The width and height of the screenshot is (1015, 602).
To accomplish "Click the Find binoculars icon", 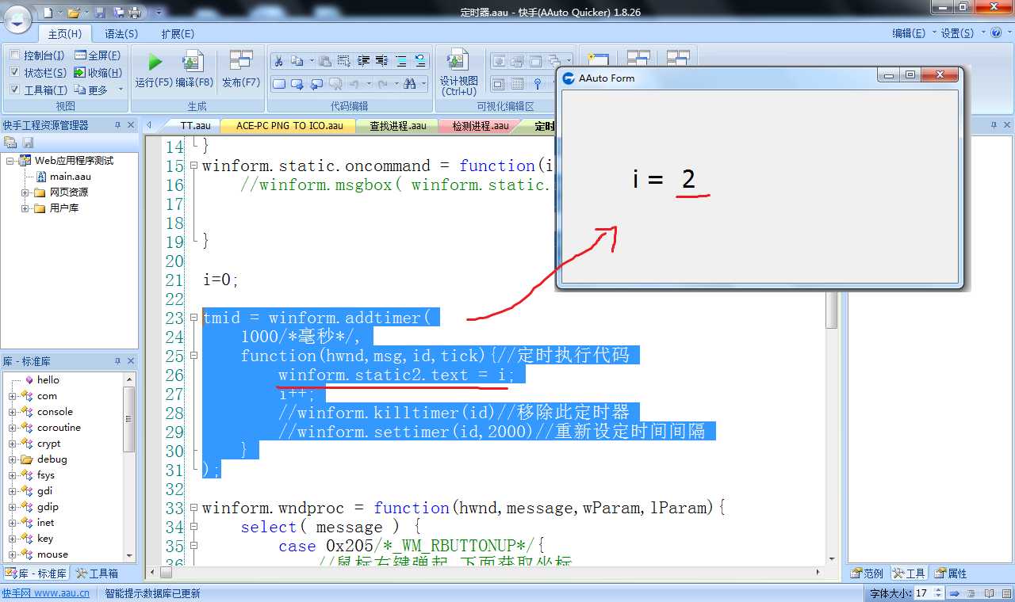I will [410, 83].
